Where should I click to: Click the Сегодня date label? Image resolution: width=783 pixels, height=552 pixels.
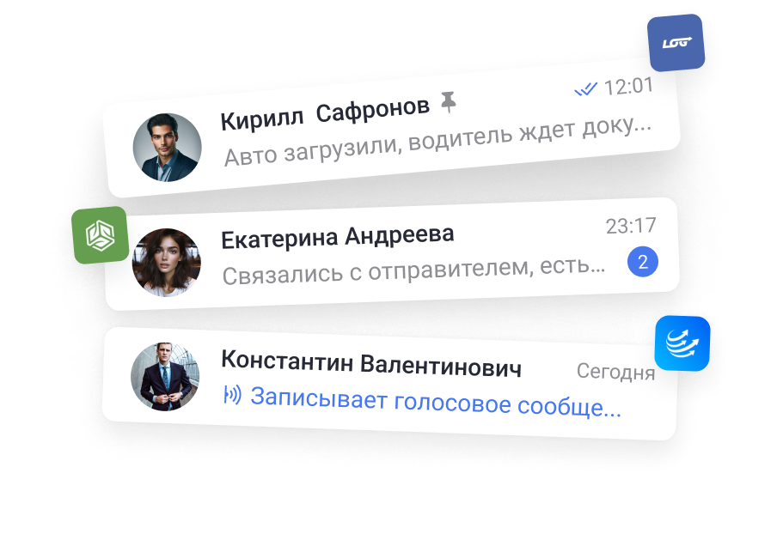pyautogui.click(x=615, y=372)
